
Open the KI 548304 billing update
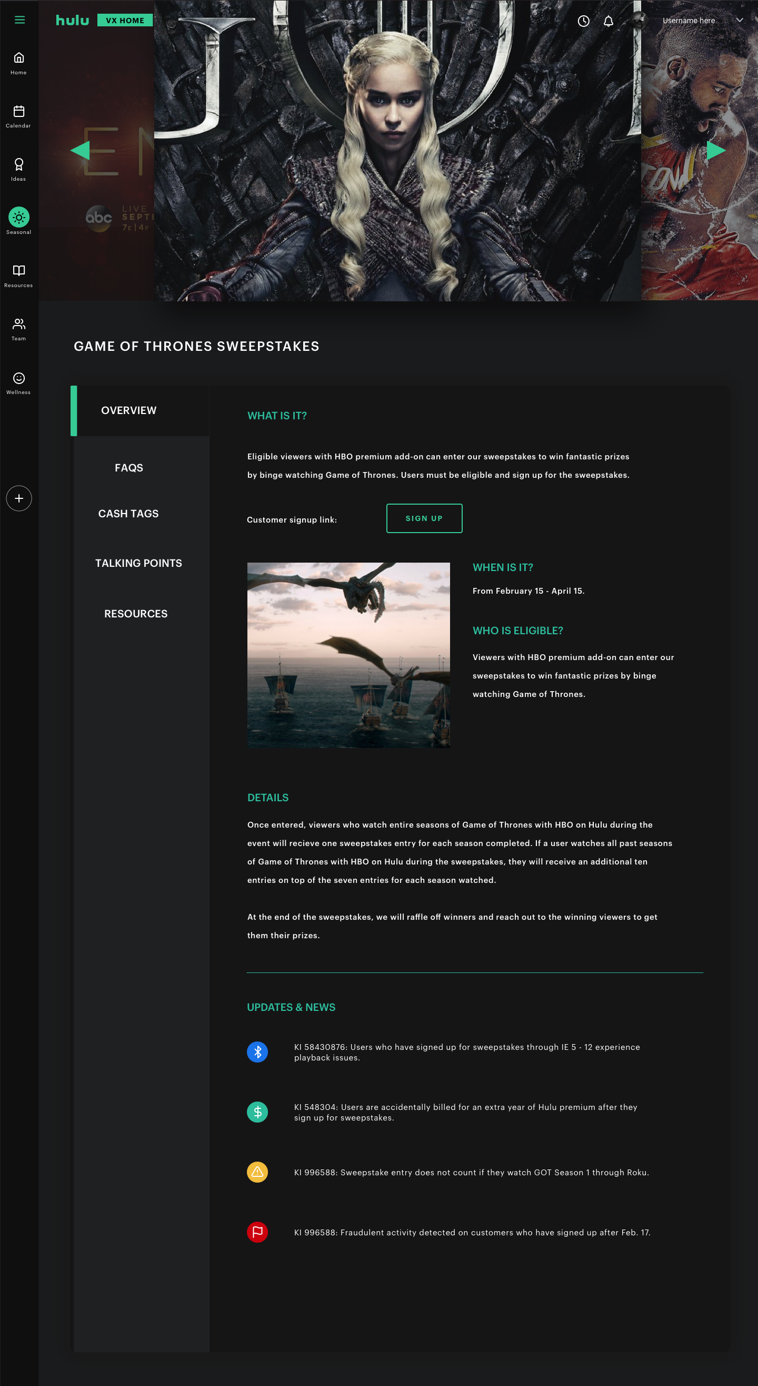pyautogui.click(x=465, y=1112)
